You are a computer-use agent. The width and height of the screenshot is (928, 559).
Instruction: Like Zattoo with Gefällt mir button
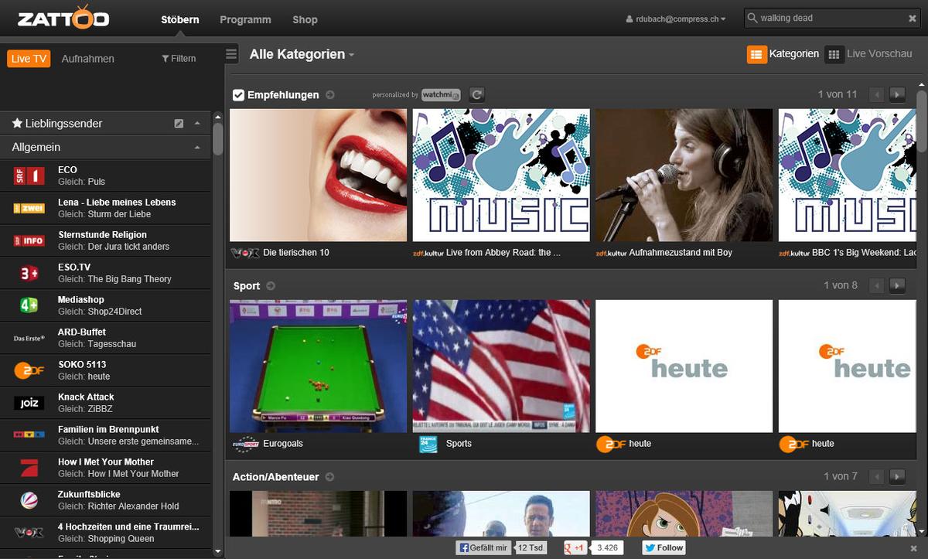tap(483, 548)
